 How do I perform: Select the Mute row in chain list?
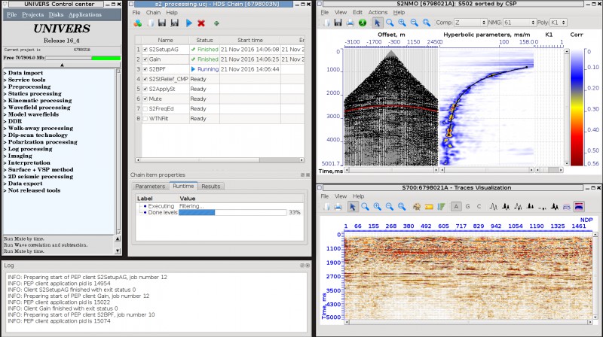219,99
